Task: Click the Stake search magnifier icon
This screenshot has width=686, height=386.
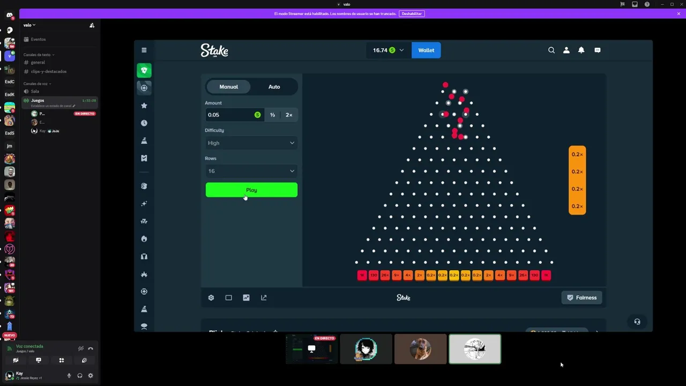Action: 551,50
